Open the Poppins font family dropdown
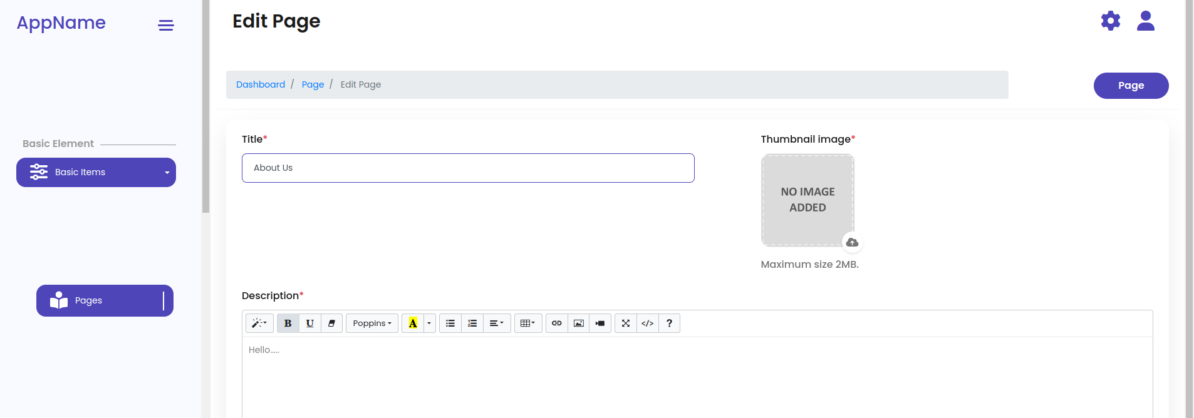This screenshot has height=418, width=1194. click(x=372, y=324)
